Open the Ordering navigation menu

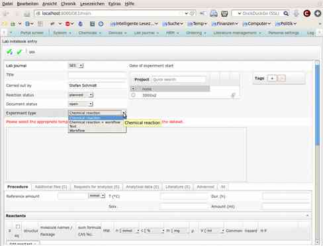tap(196, 33)
